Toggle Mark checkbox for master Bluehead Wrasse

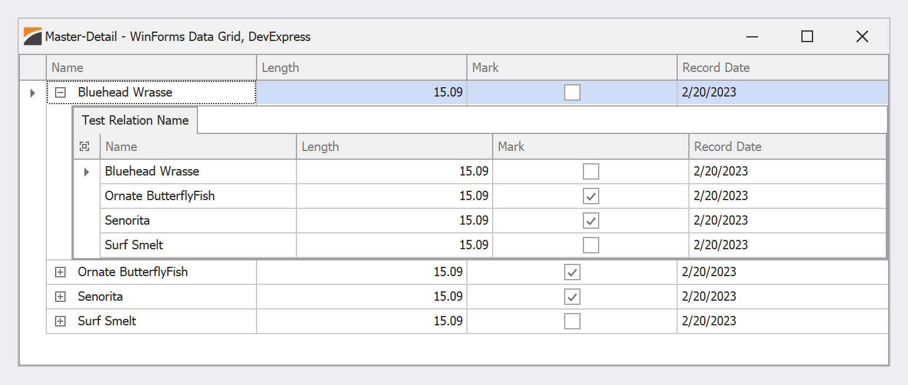click(572, 92)
